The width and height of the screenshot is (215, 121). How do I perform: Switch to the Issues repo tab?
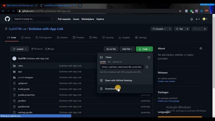click(26, 37)
